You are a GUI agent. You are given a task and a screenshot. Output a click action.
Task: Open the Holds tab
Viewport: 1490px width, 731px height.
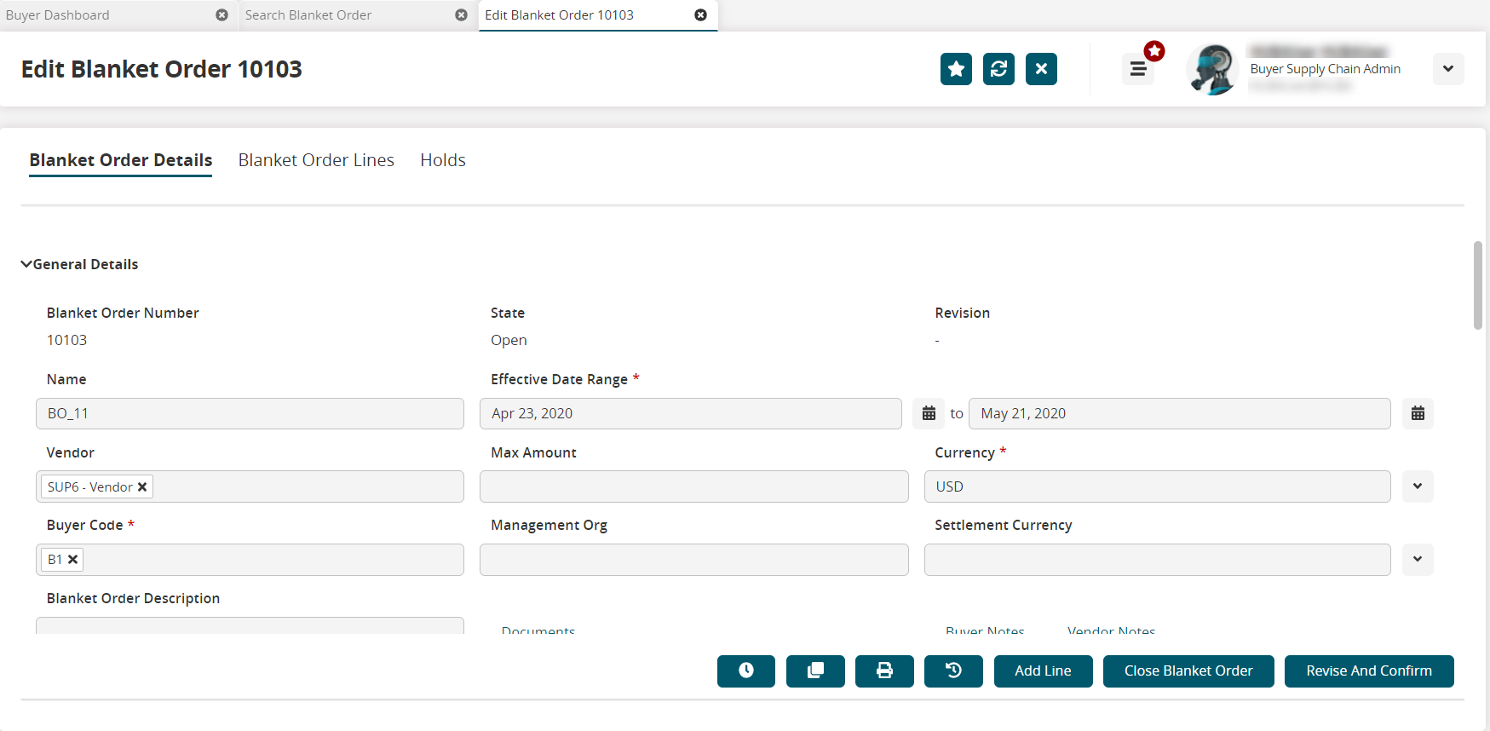(443, 160)
